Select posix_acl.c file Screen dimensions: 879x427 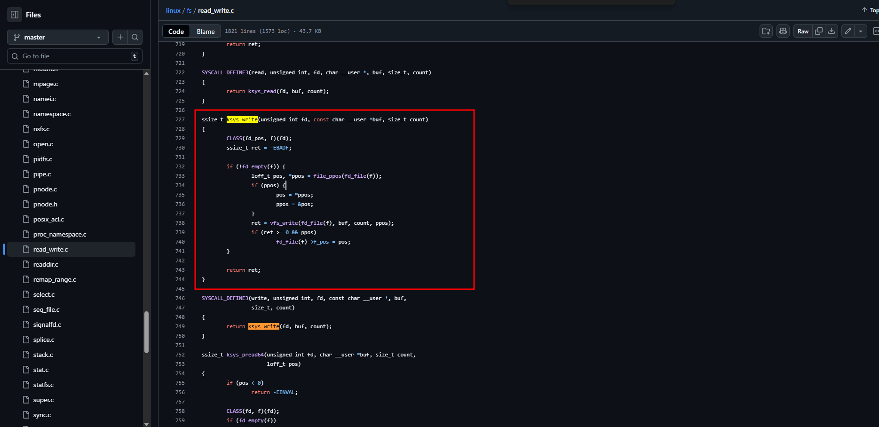(x=48, y=219)
